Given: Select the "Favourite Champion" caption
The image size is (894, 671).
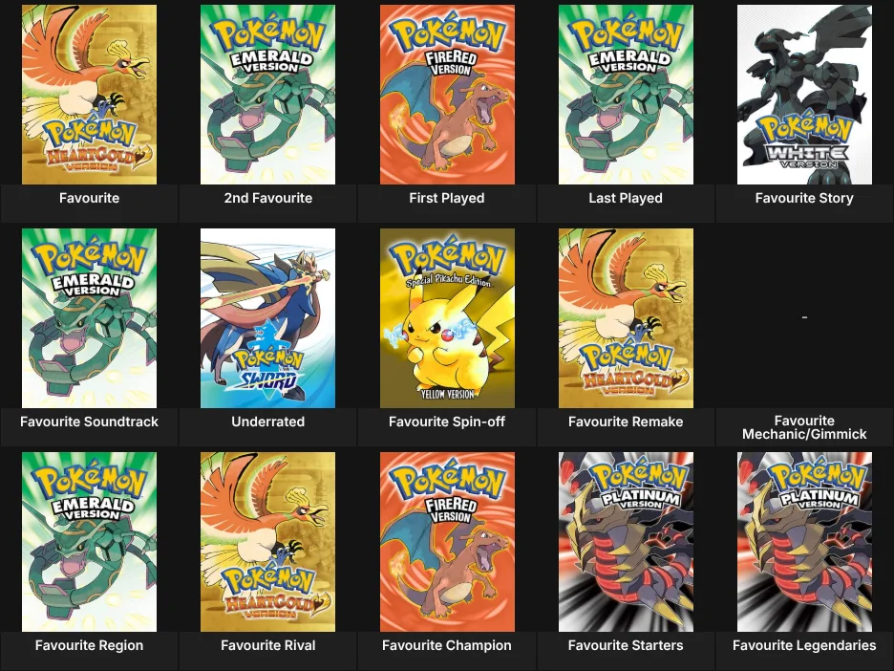Looking at the screenshot, I should (447, 645).
